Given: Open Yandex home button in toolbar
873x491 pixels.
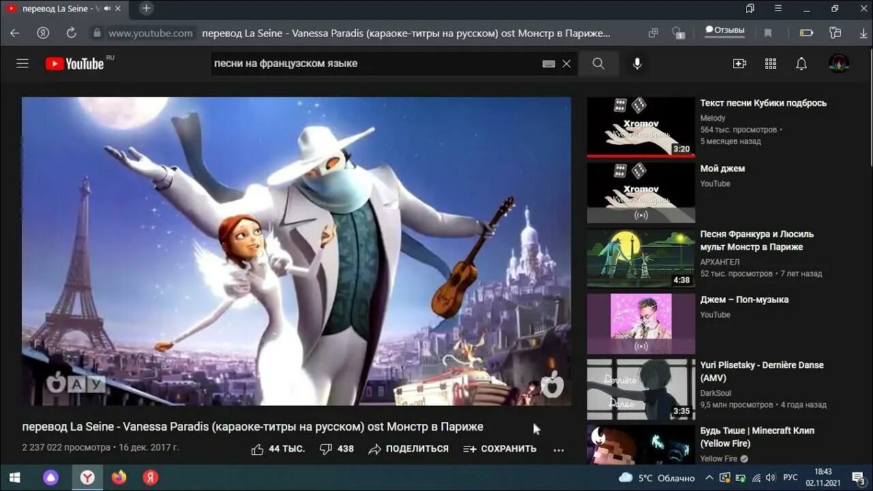Looking at the screenshot, I should click(43, 33).
